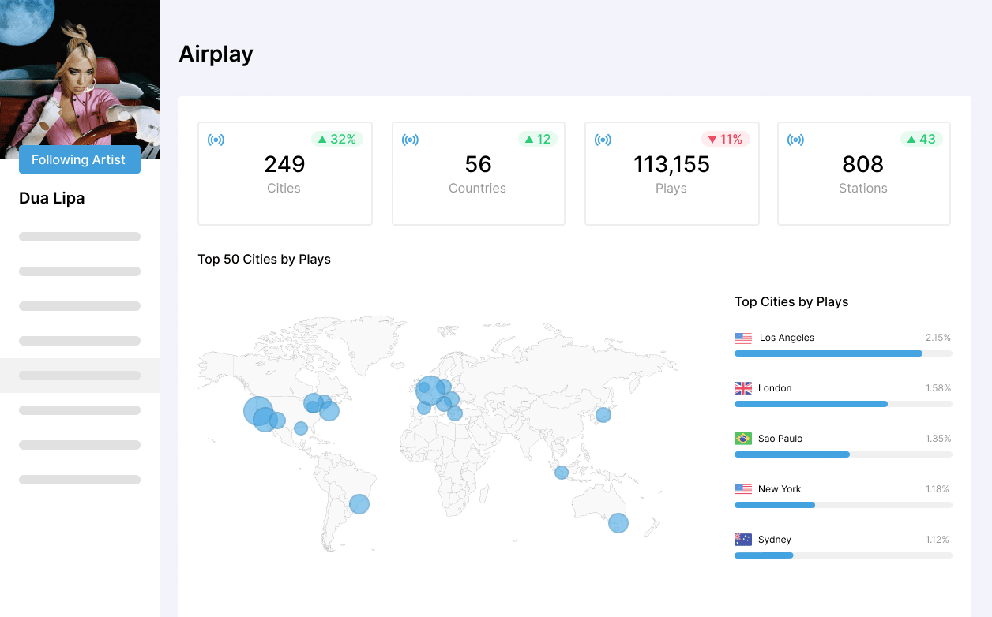
Task: Click the broadcast icon in Plays card
Action: point(603,140)
